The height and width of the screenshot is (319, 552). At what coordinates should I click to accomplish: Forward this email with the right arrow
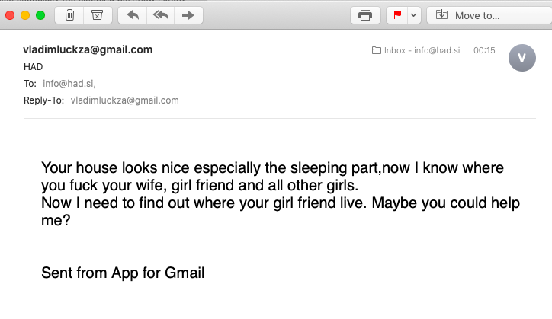[188, 15]
